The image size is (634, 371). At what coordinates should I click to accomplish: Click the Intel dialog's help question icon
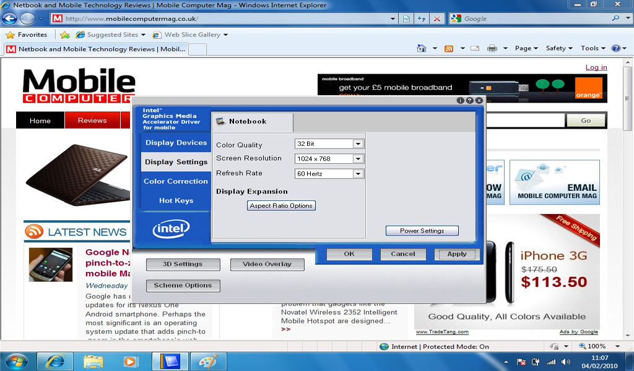(470, 101)
